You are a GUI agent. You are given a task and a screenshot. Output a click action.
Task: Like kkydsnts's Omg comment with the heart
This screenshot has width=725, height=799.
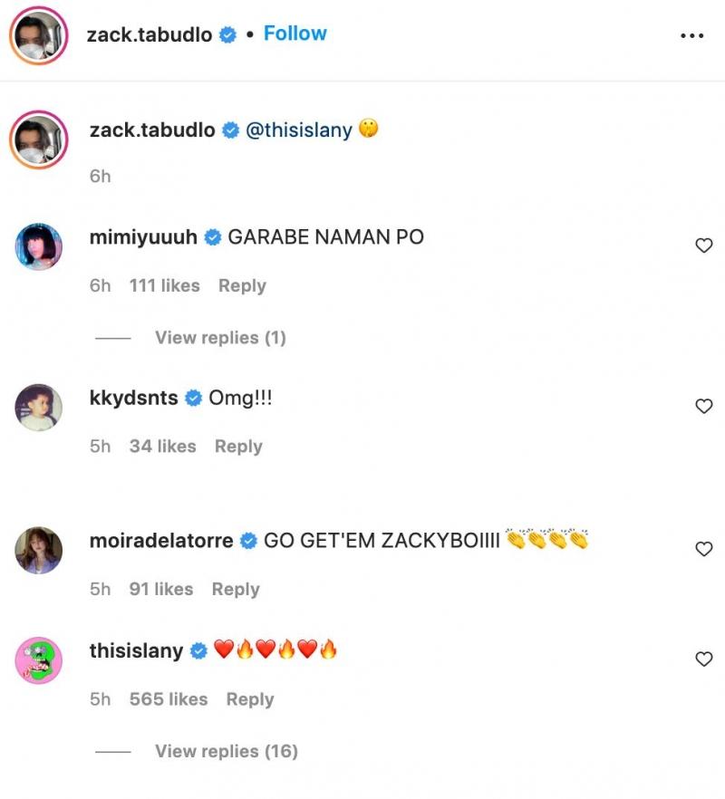coord(703,407)
